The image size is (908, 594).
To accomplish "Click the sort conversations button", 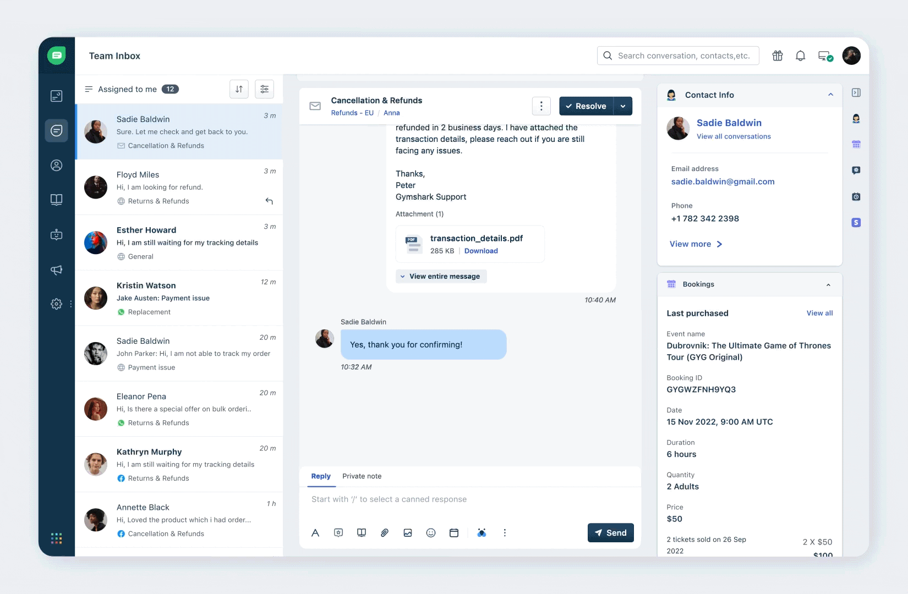I will click(x=239, y=89).
